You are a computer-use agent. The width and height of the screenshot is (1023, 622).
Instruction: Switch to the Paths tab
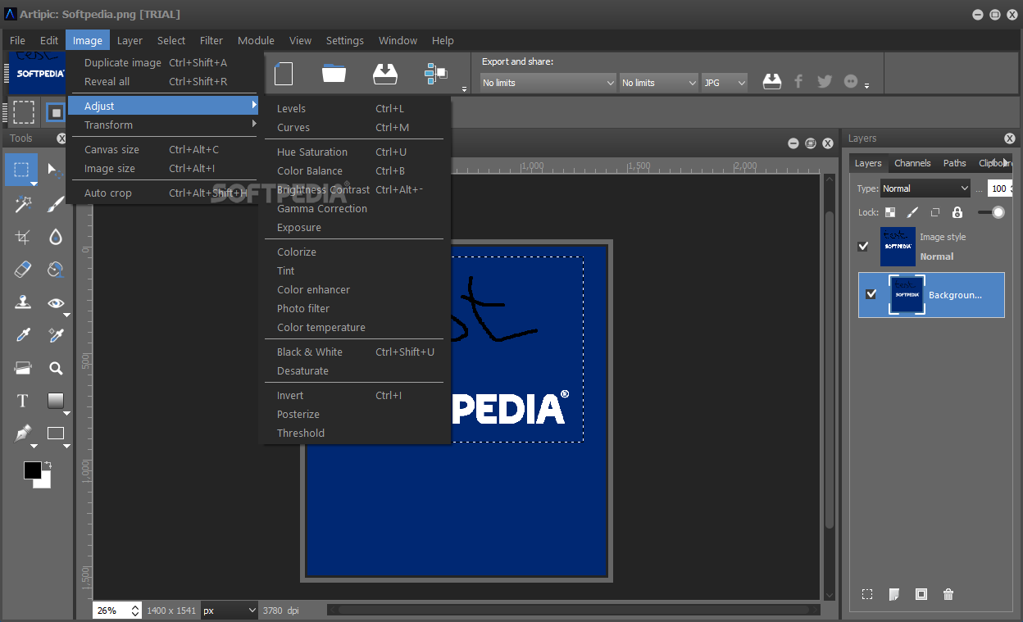[954, 163]
